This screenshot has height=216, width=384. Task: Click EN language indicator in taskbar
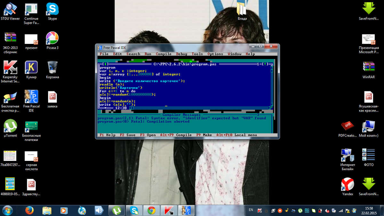click(x=251, y=210)
